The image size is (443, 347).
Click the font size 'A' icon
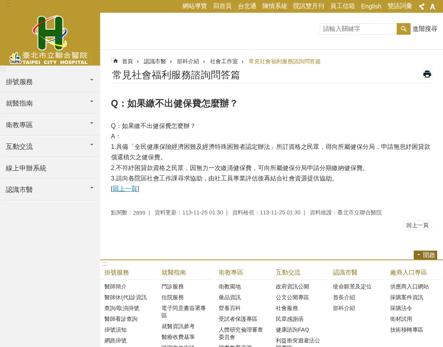point(432,6)
